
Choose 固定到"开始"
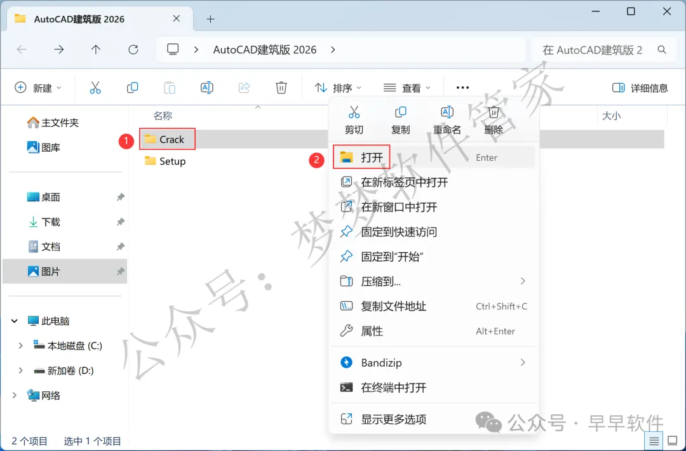[x=434, y=257]
